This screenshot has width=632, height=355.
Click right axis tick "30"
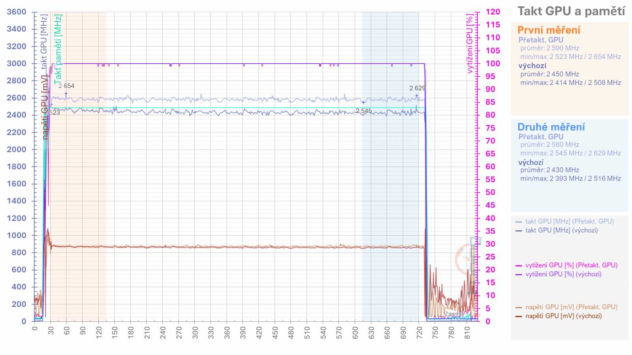490,244
